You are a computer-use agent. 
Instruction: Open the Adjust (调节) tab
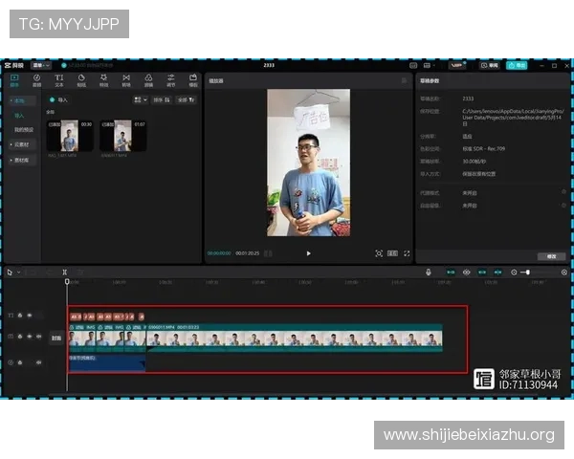tap(171, 80)
